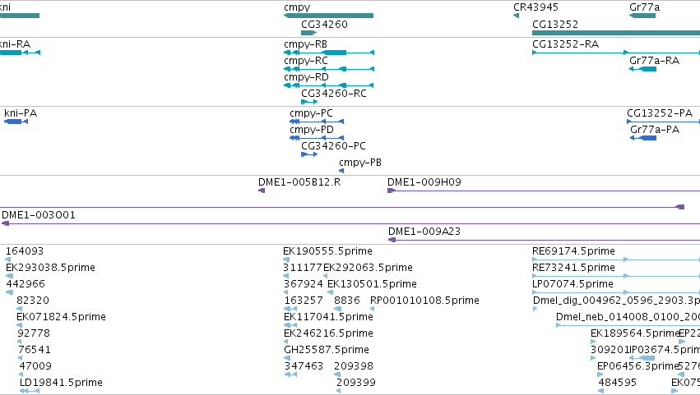Image resolution: width=700 pixels, height=395 pixels.
Task: Click the 442966 feature label
Action: 25,284
